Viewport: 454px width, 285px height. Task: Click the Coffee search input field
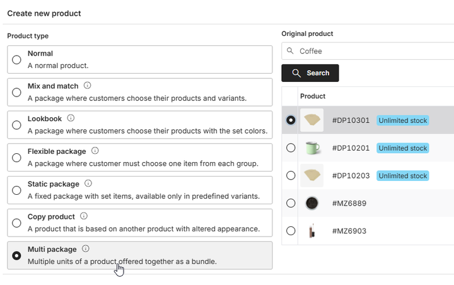pyautogui.click(x=372, y=51)
